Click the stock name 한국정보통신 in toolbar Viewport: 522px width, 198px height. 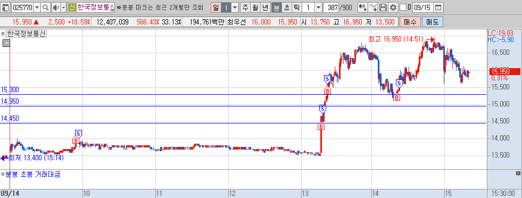point(96,7)
